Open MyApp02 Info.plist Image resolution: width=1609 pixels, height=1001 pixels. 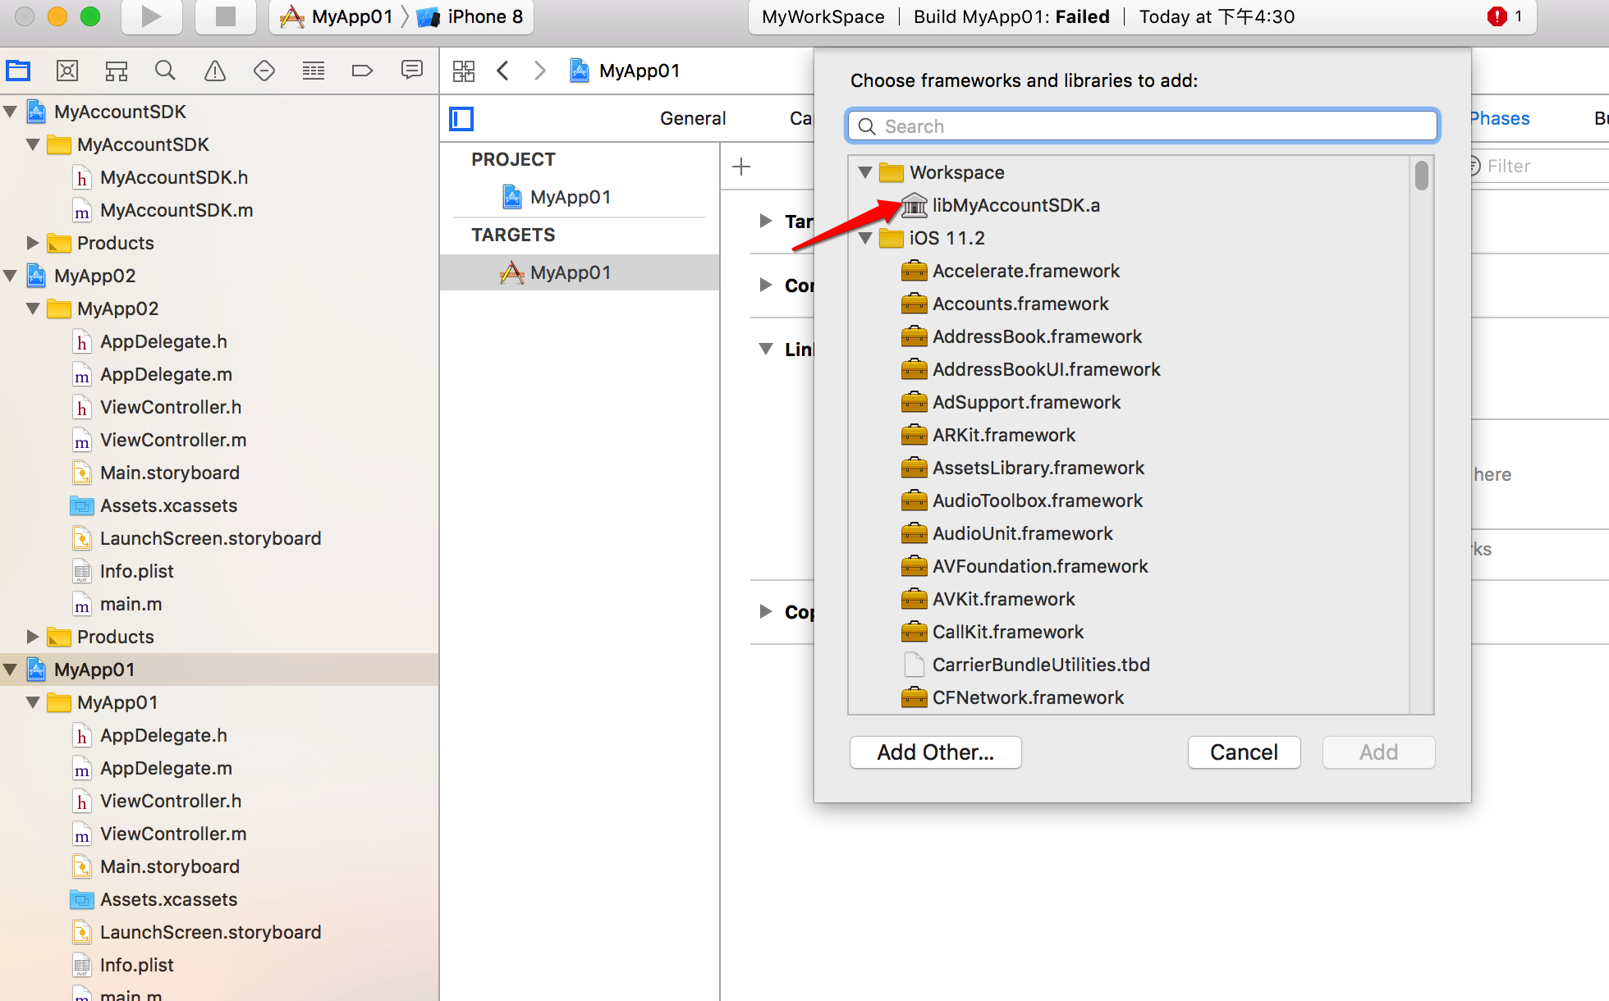coord(123,571)
